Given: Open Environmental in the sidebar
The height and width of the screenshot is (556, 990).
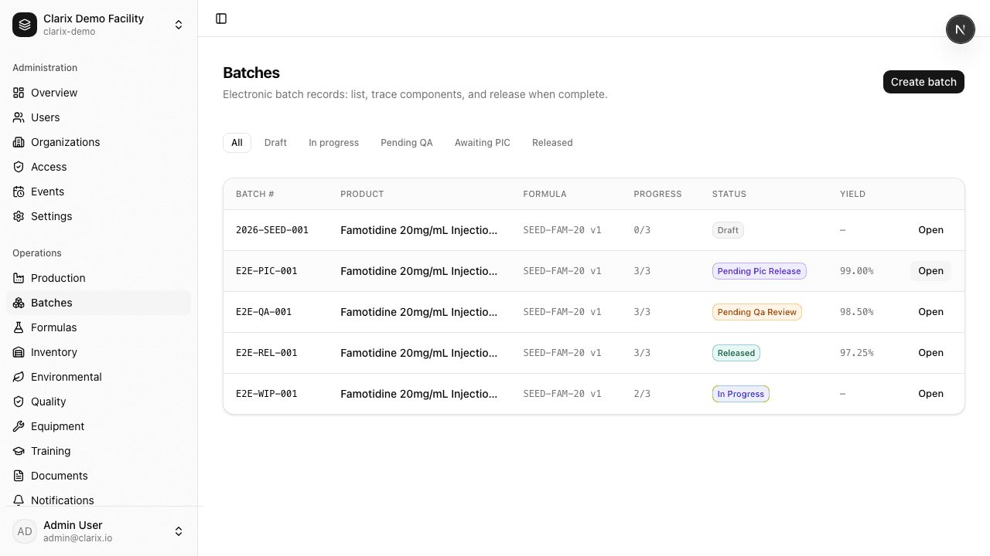Looking at the screenshot, I should pos(98,377).
